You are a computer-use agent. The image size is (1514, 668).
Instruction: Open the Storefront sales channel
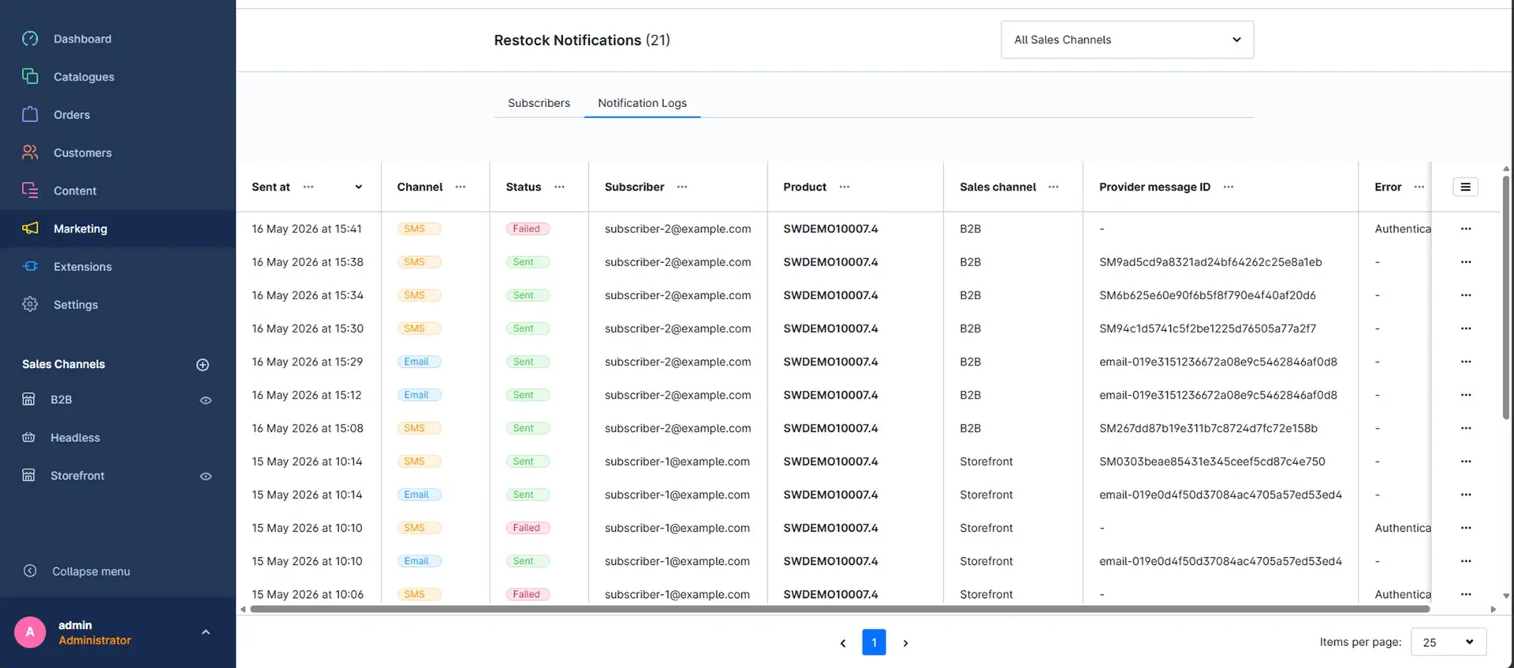77,475
